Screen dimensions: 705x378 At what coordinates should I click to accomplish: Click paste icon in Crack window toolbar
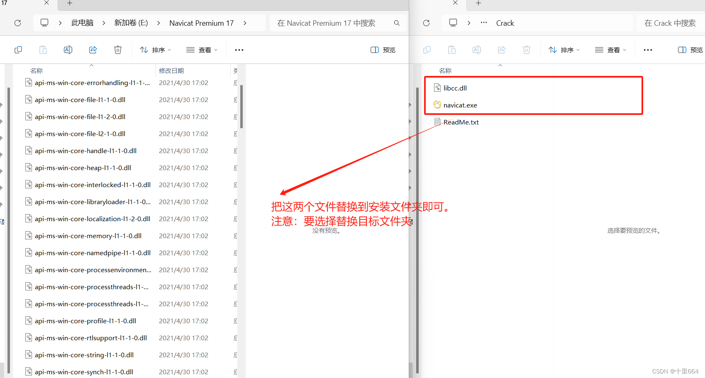[452, 50]
